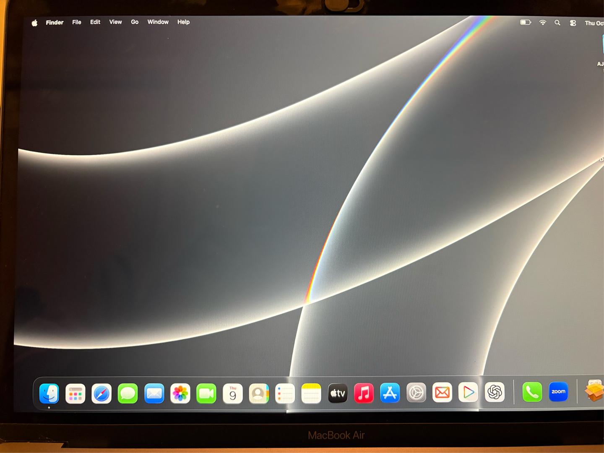Open the Notes app
Viewport: 604px width, 453px height.
[x=311, y=393]
